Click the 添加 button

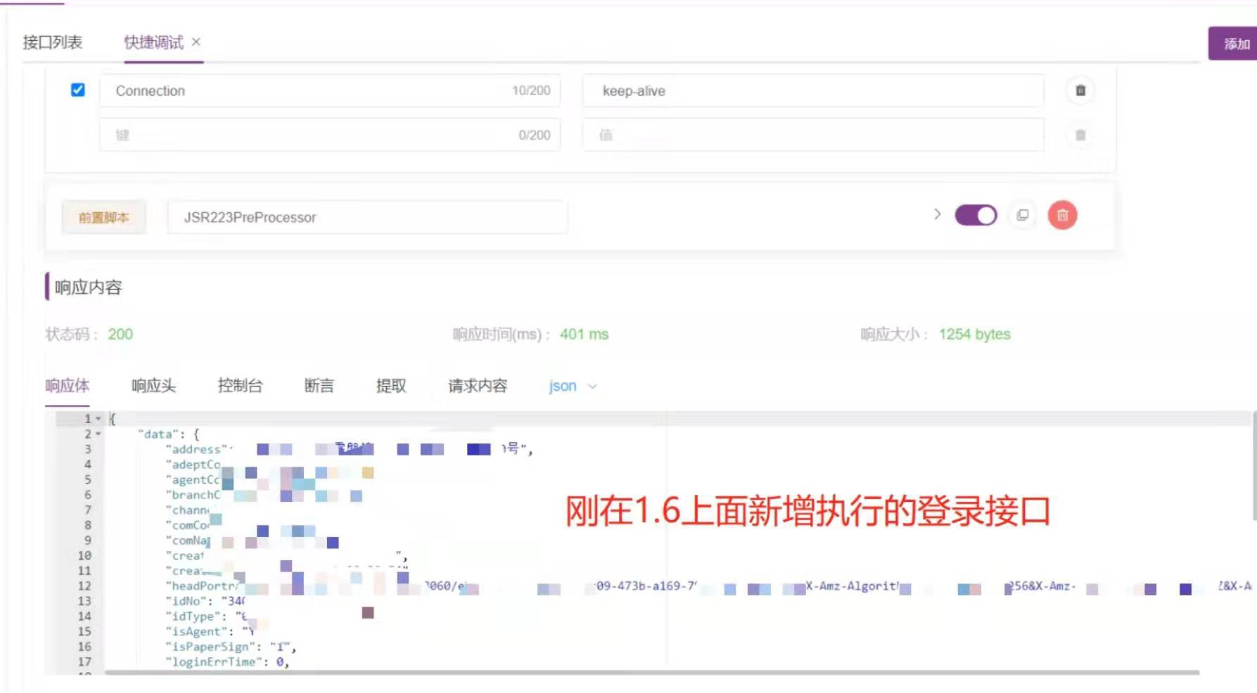pyautogui.click(x=1233, y=44)
